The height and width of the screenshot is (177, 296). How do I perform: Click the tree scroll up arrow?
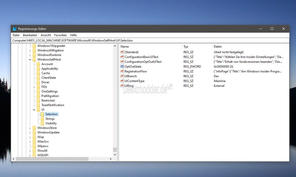[115, 46]
